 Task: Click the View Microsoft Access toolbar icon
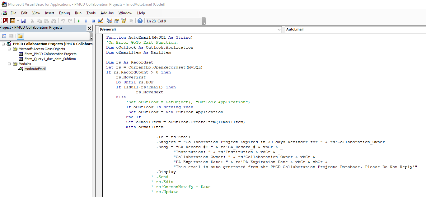click(6, 21)
